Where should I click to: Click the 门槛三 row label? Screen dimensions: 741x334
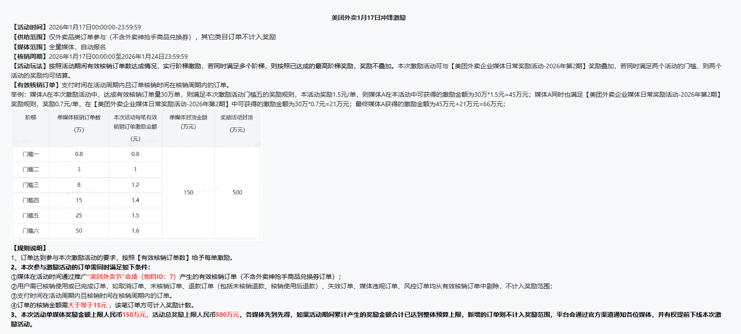click(31, 185)
